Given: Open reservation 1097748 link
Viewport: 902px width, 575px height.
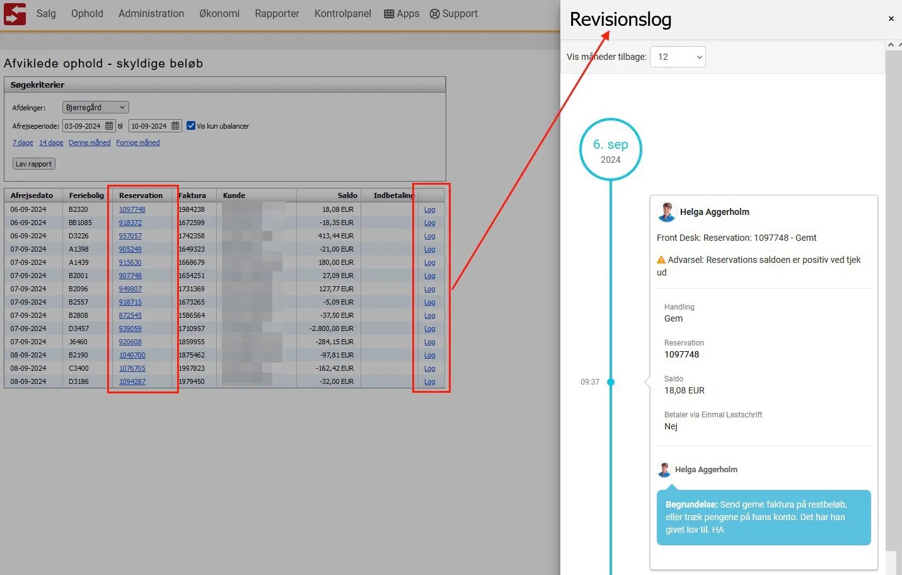Looking at the screenshot, I should (132, 210).
